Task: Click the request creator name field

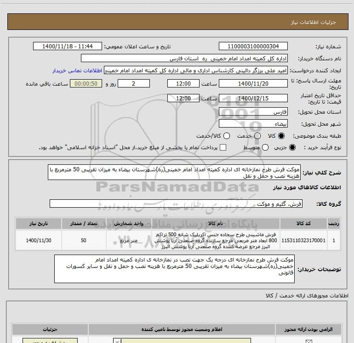Action: coord(195,71)
